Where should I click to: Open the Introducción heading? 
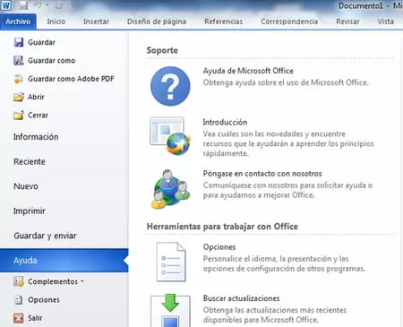pyautogui.click(x=225, y=122)
